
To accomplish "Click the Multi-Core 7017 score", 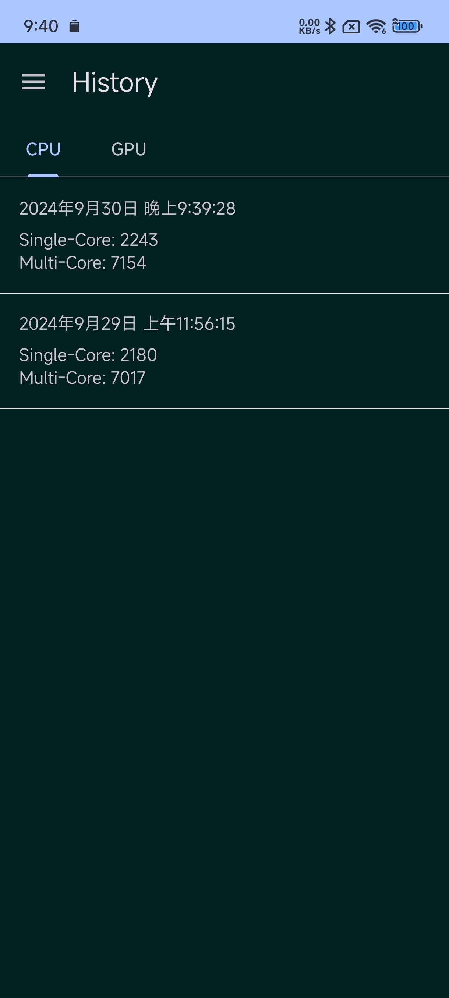I will [x=82, y=378].
